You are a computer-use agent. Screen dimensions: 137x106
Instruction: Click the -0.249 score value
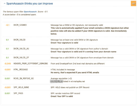click(7, 64)
